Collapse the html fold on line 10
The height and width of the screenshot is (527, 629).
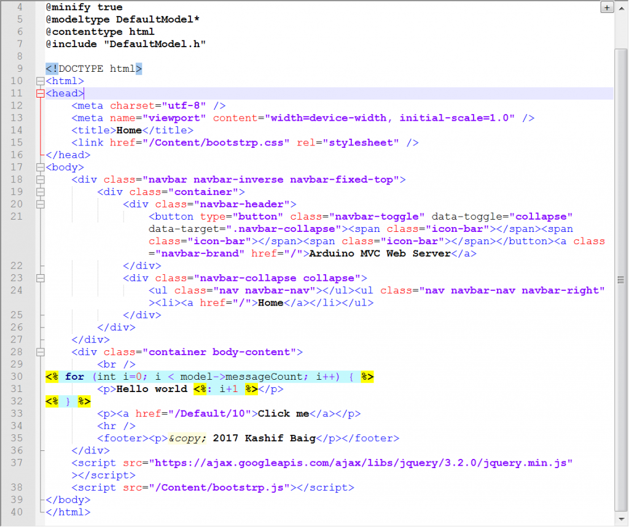pyautogui.click(x=40, y=82)
